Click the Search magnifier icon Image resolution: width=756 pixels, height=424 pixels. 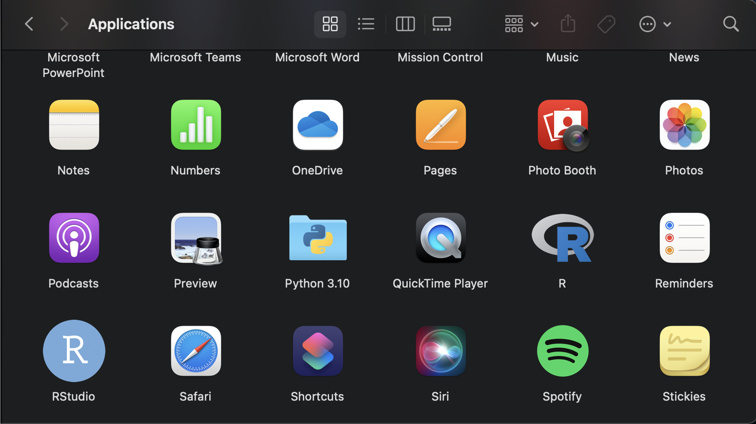731,24
